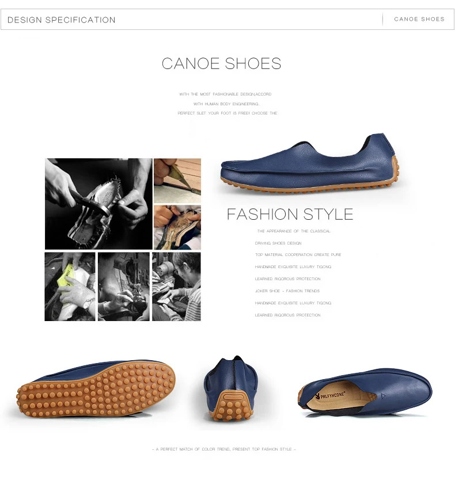
Task: Click 'With the most fashionable design' text line
Action: pos(225,94)
